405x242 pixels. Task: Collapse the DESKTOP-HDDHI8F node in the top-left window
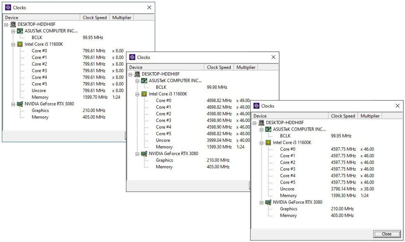[6, 25]
